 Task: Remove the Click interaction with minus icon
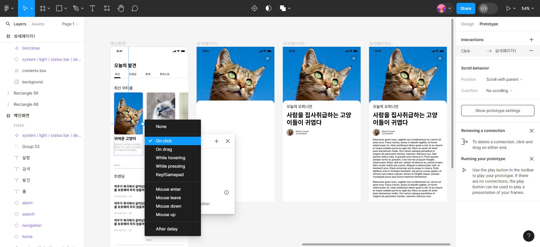(x=531, y=51)
